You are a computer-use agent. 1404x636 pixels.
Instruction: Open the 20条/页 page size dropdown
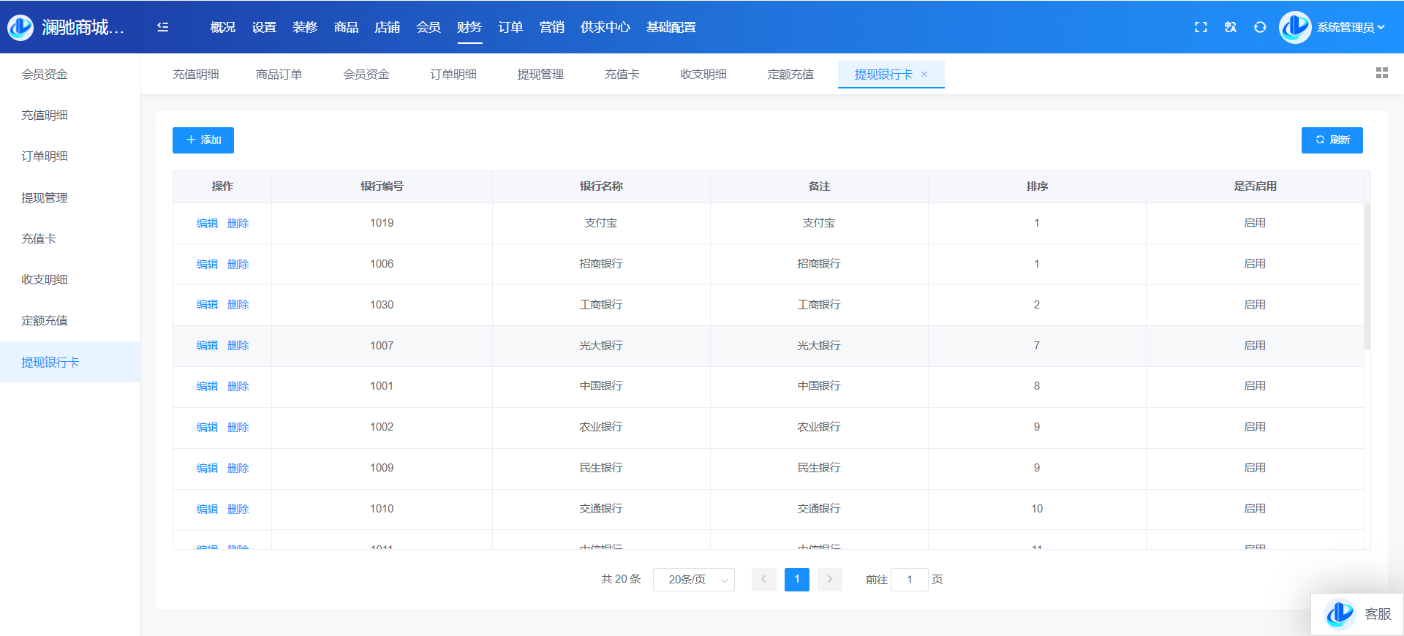click(693, 580)
